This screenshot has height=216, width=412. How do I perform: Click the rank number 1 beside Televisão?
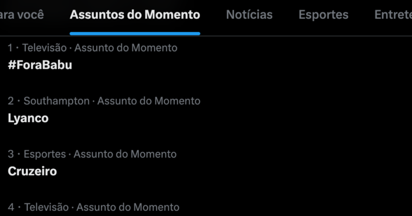coord(10,48)
